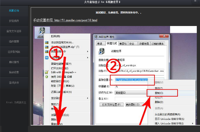Click 启动游戏 in the sidebar

coord(14,62)
